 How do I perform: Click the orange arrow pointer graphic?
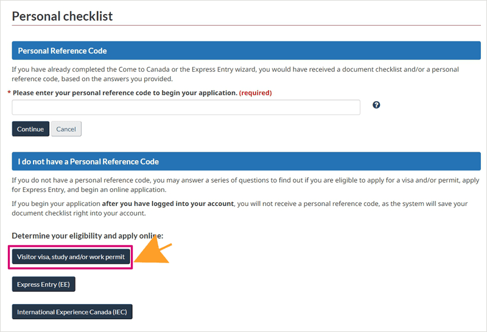(x=153, y=250)
